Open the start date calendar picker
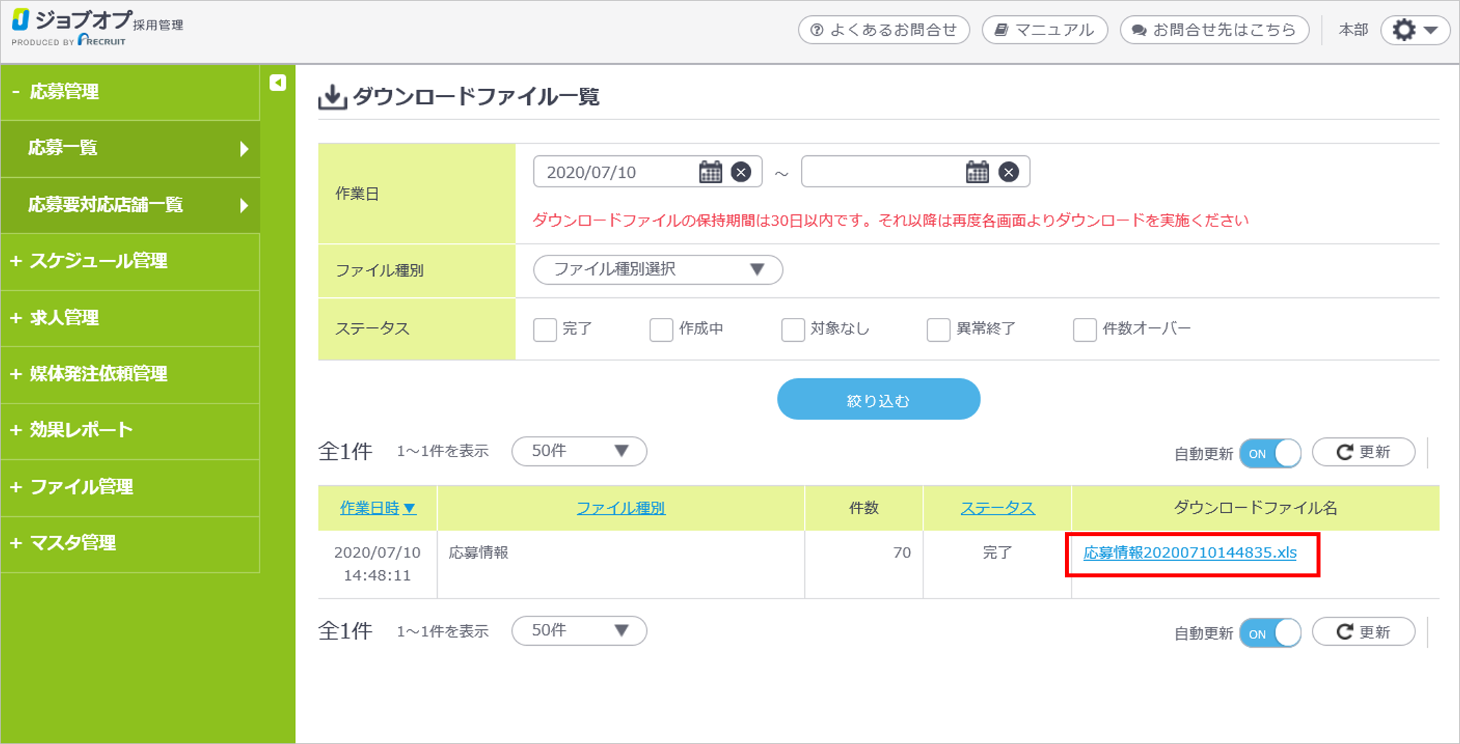 click(x=710, y=172)
